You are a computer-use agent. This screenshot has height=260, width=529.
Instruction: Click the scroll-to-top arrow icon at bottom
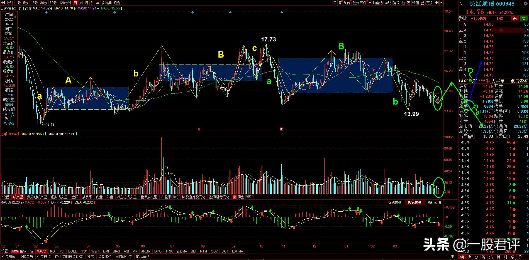(x=453, y=257)
